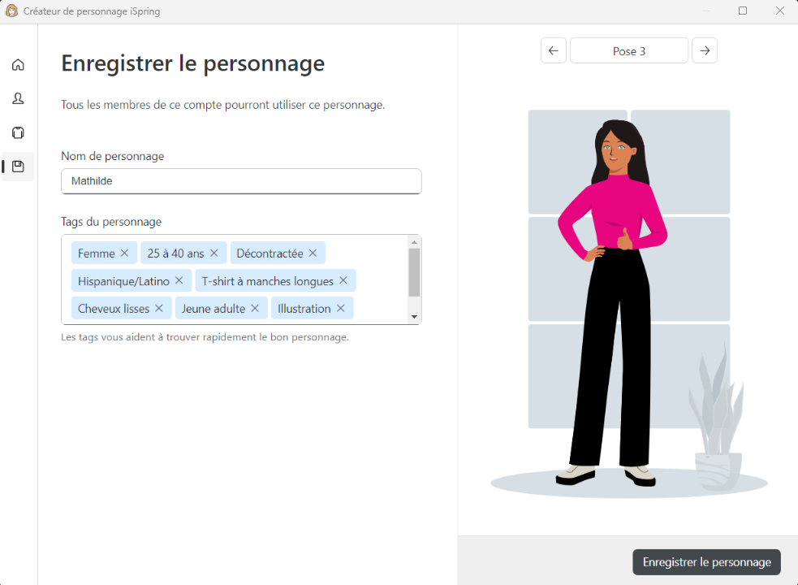Remove the Jeune adulte tag
This screenshot has width=798, height=585.
coord(255,308)
